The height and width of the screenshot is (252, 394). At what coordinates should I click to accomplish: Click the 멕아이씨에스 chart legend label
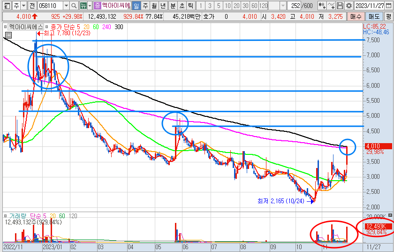(26, 27)
